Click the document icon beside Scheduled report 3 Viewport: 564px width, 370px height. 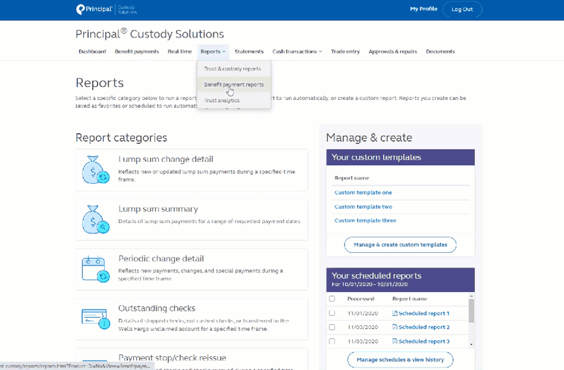click(396, 341)
